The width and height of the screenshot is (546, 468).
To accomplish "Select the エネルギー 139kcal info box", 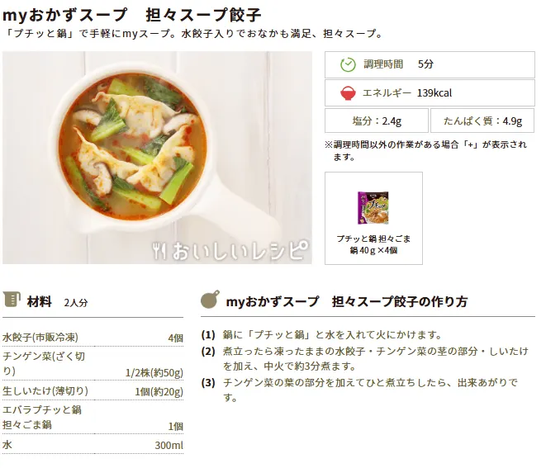I will click(430, 93).
